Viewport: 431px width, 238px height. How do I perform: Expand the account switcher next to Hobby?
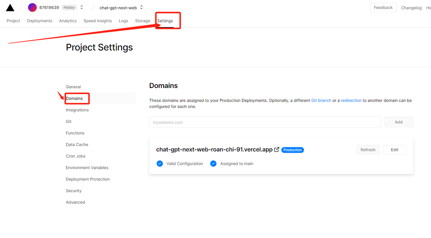click(81, 7)
